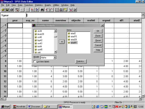Click the Go to Chart toolbar icon
This screenshot has height=109, width=145.
(x=27, y=10)
